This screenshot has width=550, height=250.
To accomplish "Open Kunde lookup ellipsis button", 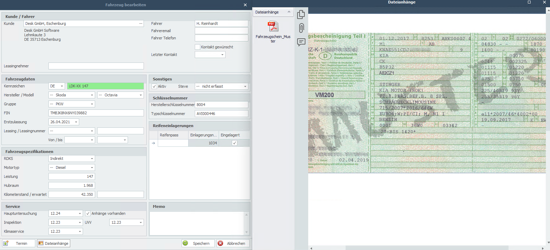I will click(141, 23).
